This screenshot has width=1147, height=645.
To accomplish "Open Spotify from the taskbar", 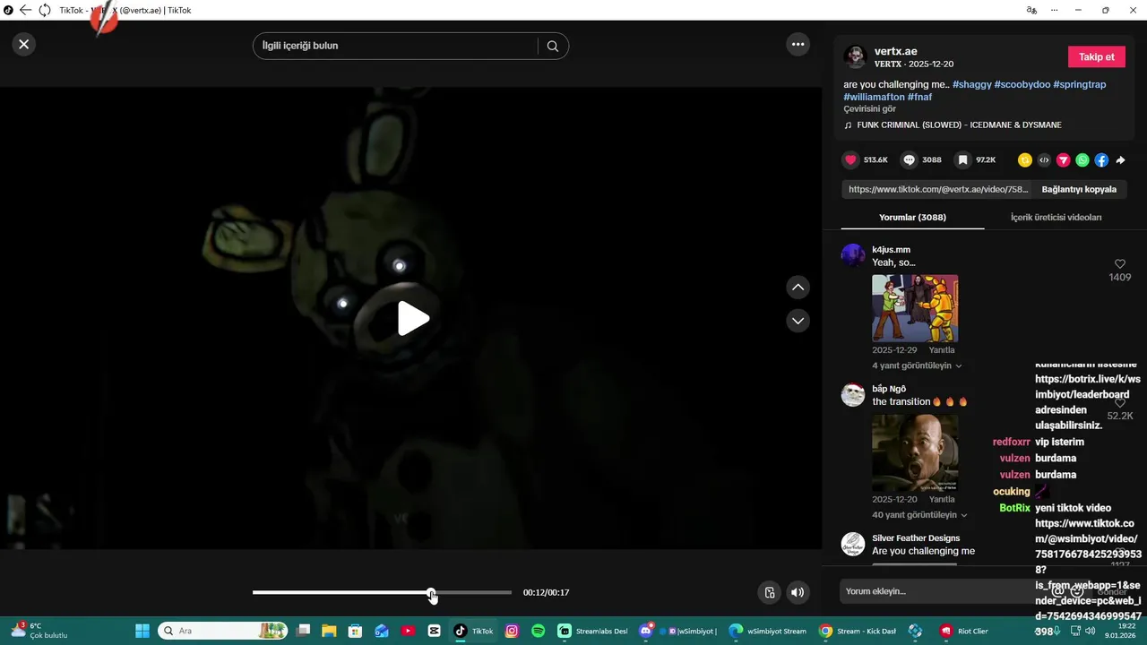I will (538, 631).
